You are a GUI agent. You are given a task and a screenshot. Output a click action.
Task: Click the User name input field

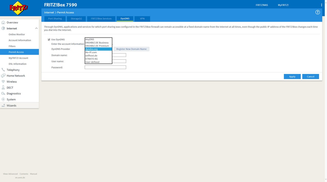105,61
